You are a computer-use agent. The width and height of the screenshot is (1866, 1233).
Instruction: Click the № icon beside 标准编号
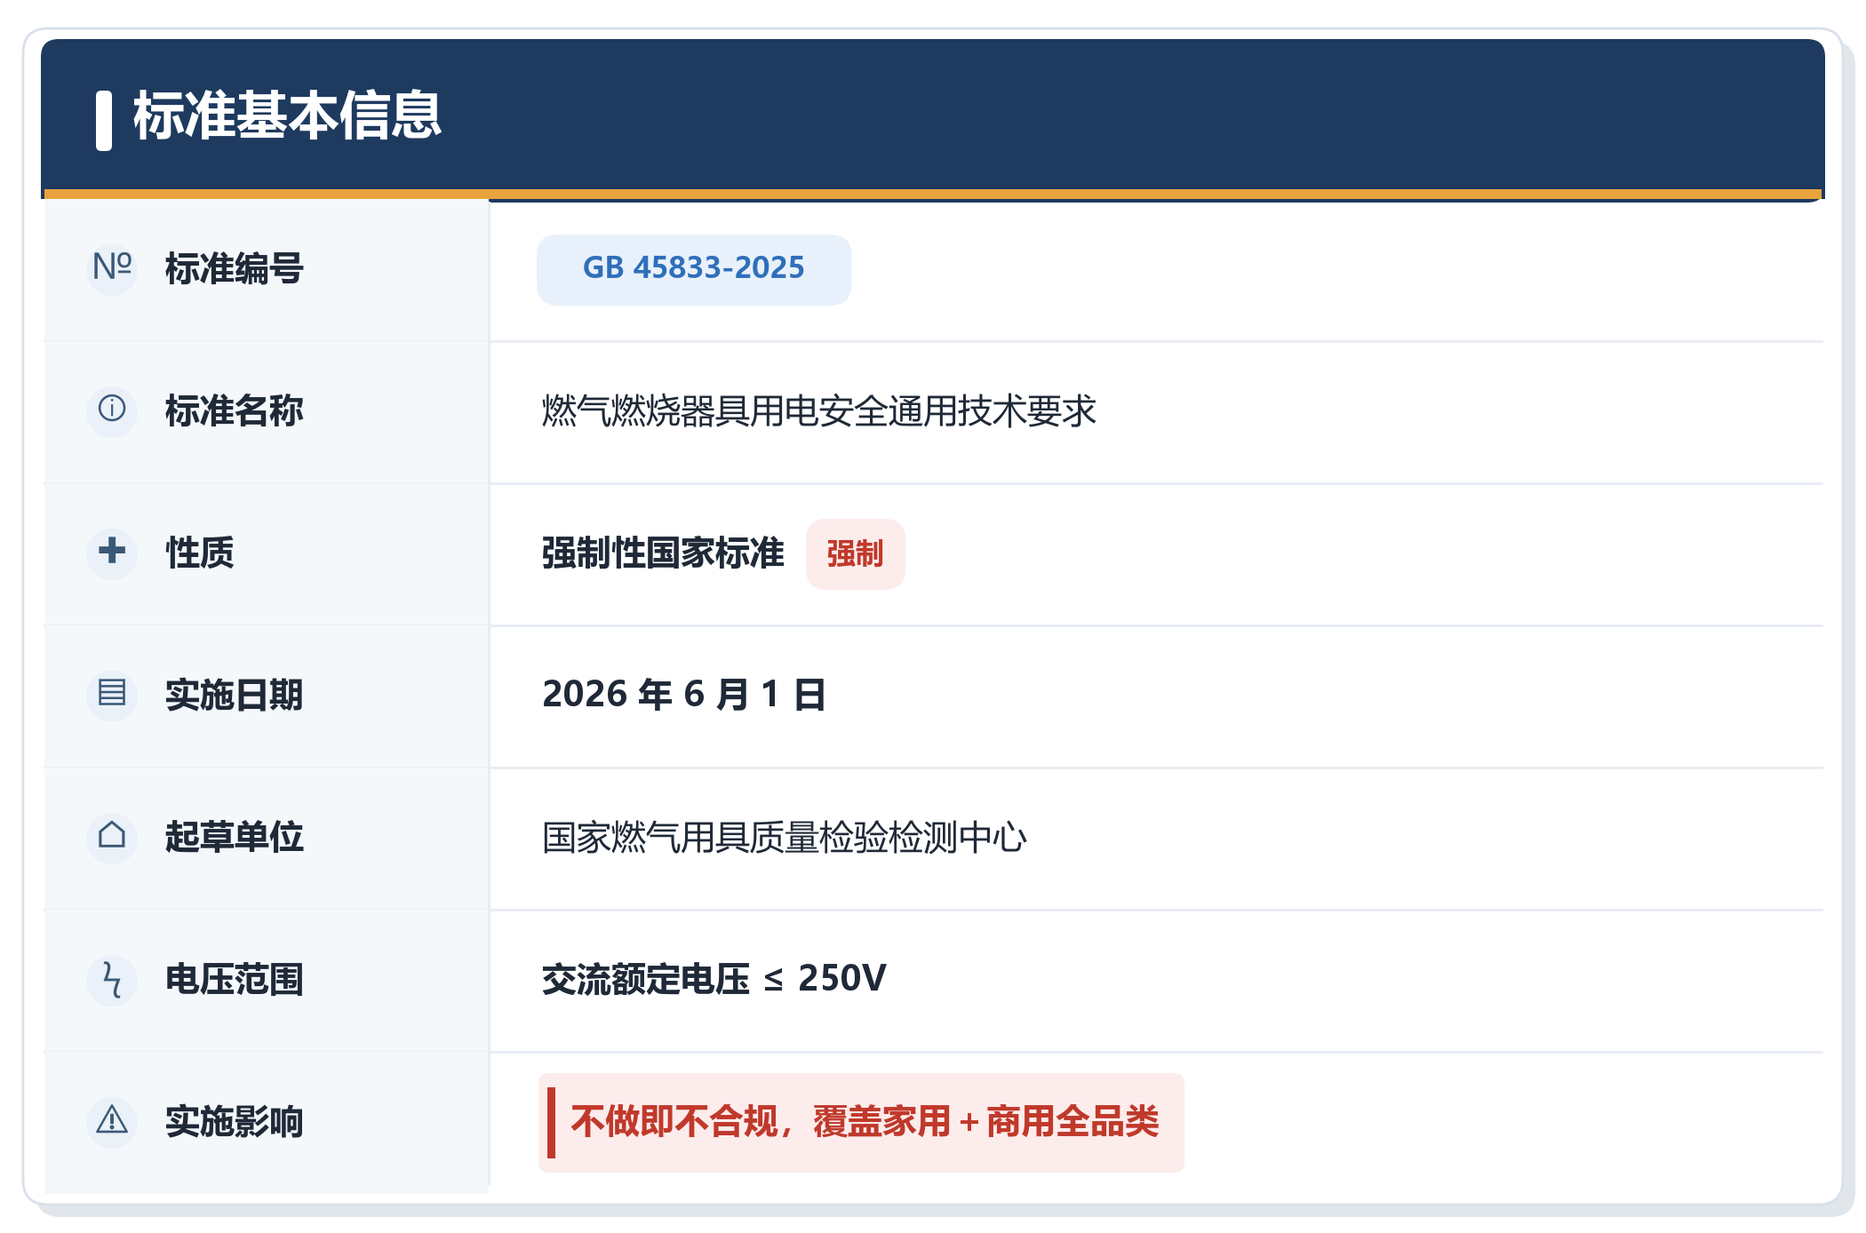click(x=112, y=268)
